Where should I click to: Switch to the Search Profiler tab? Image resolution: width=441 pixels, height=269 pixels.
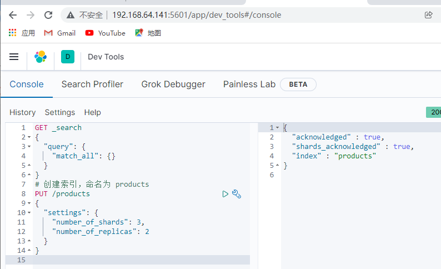coord(92,84)
